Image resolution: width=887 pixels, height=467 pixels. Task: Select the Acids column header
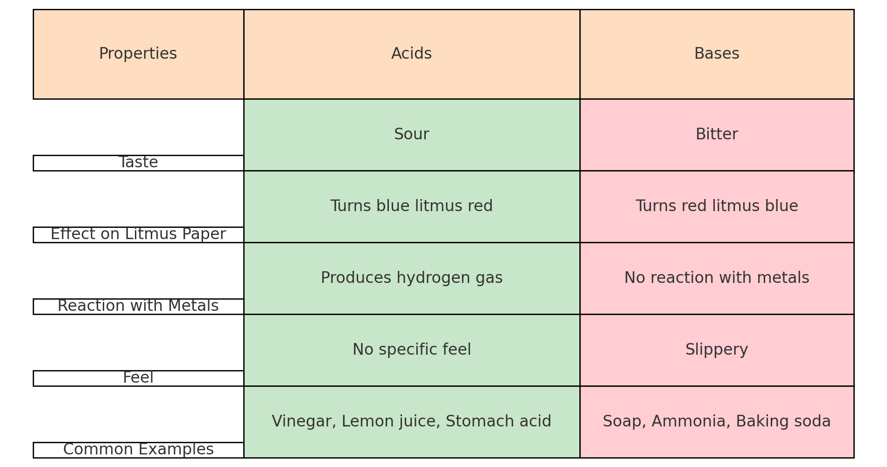pyautogui.click(x=411, y=54)
